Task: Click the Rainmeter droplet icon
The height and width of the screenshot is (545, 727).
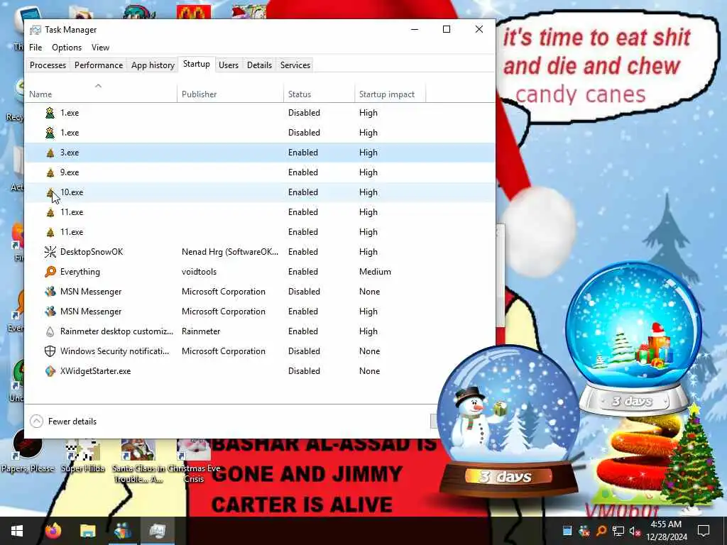Action: tap(50, 331)
